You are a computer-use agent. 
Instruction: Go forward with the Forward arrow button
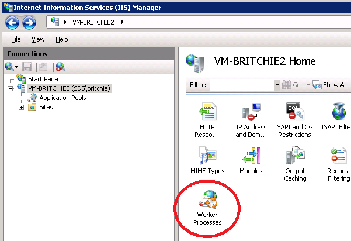pyautogui.click(x=29, y=23)
